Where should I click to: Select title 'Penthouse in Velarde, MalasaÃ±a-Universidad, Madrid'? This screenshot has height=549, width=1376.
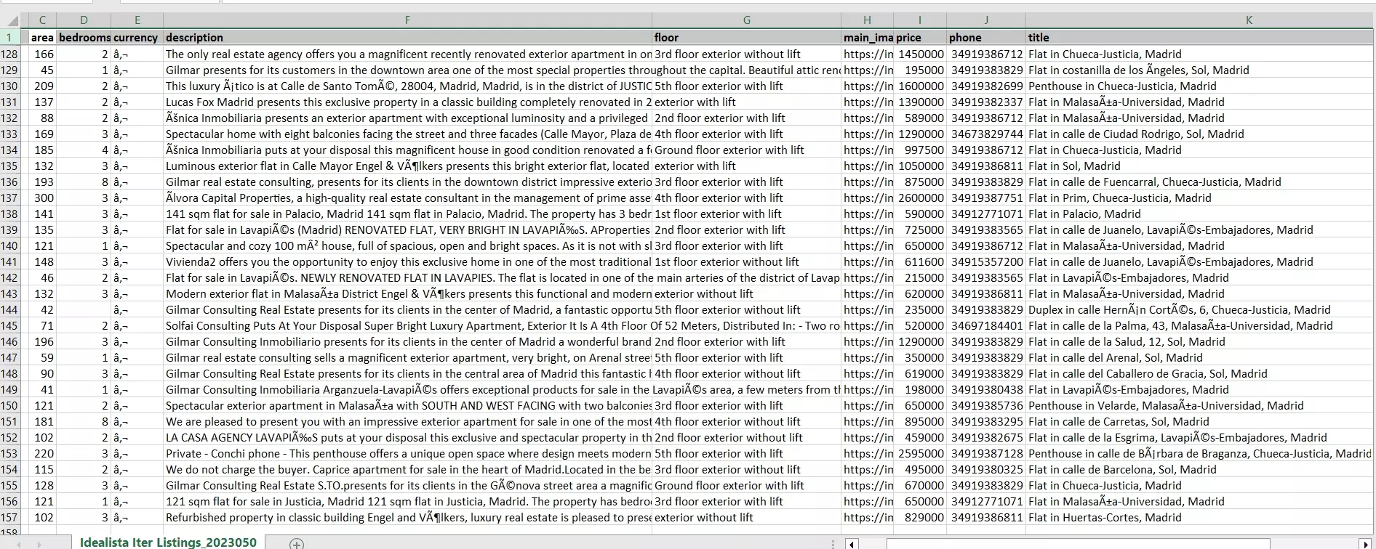[x=1199, y=405]
